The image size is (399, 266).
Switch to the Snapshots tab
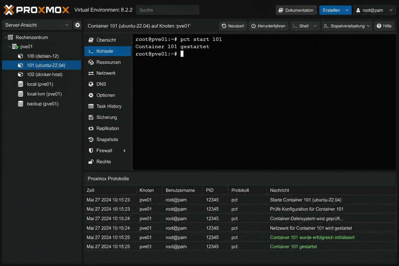click(108, 139)
